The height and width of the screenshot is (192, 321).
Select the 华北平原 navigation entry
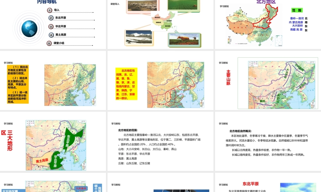coord(61,26)
